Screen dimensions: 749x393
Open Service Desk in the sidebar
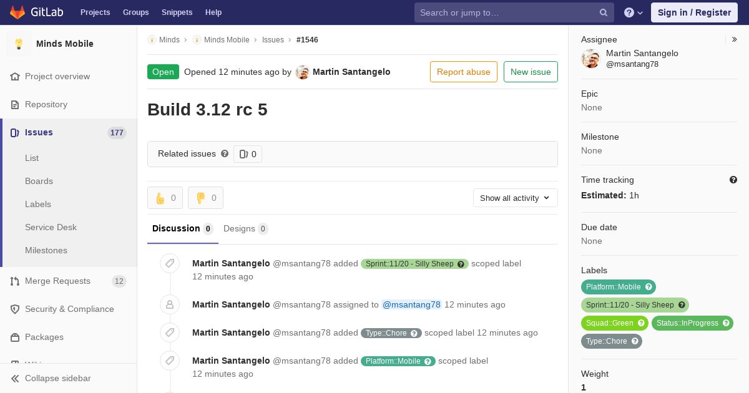[51, 227]
